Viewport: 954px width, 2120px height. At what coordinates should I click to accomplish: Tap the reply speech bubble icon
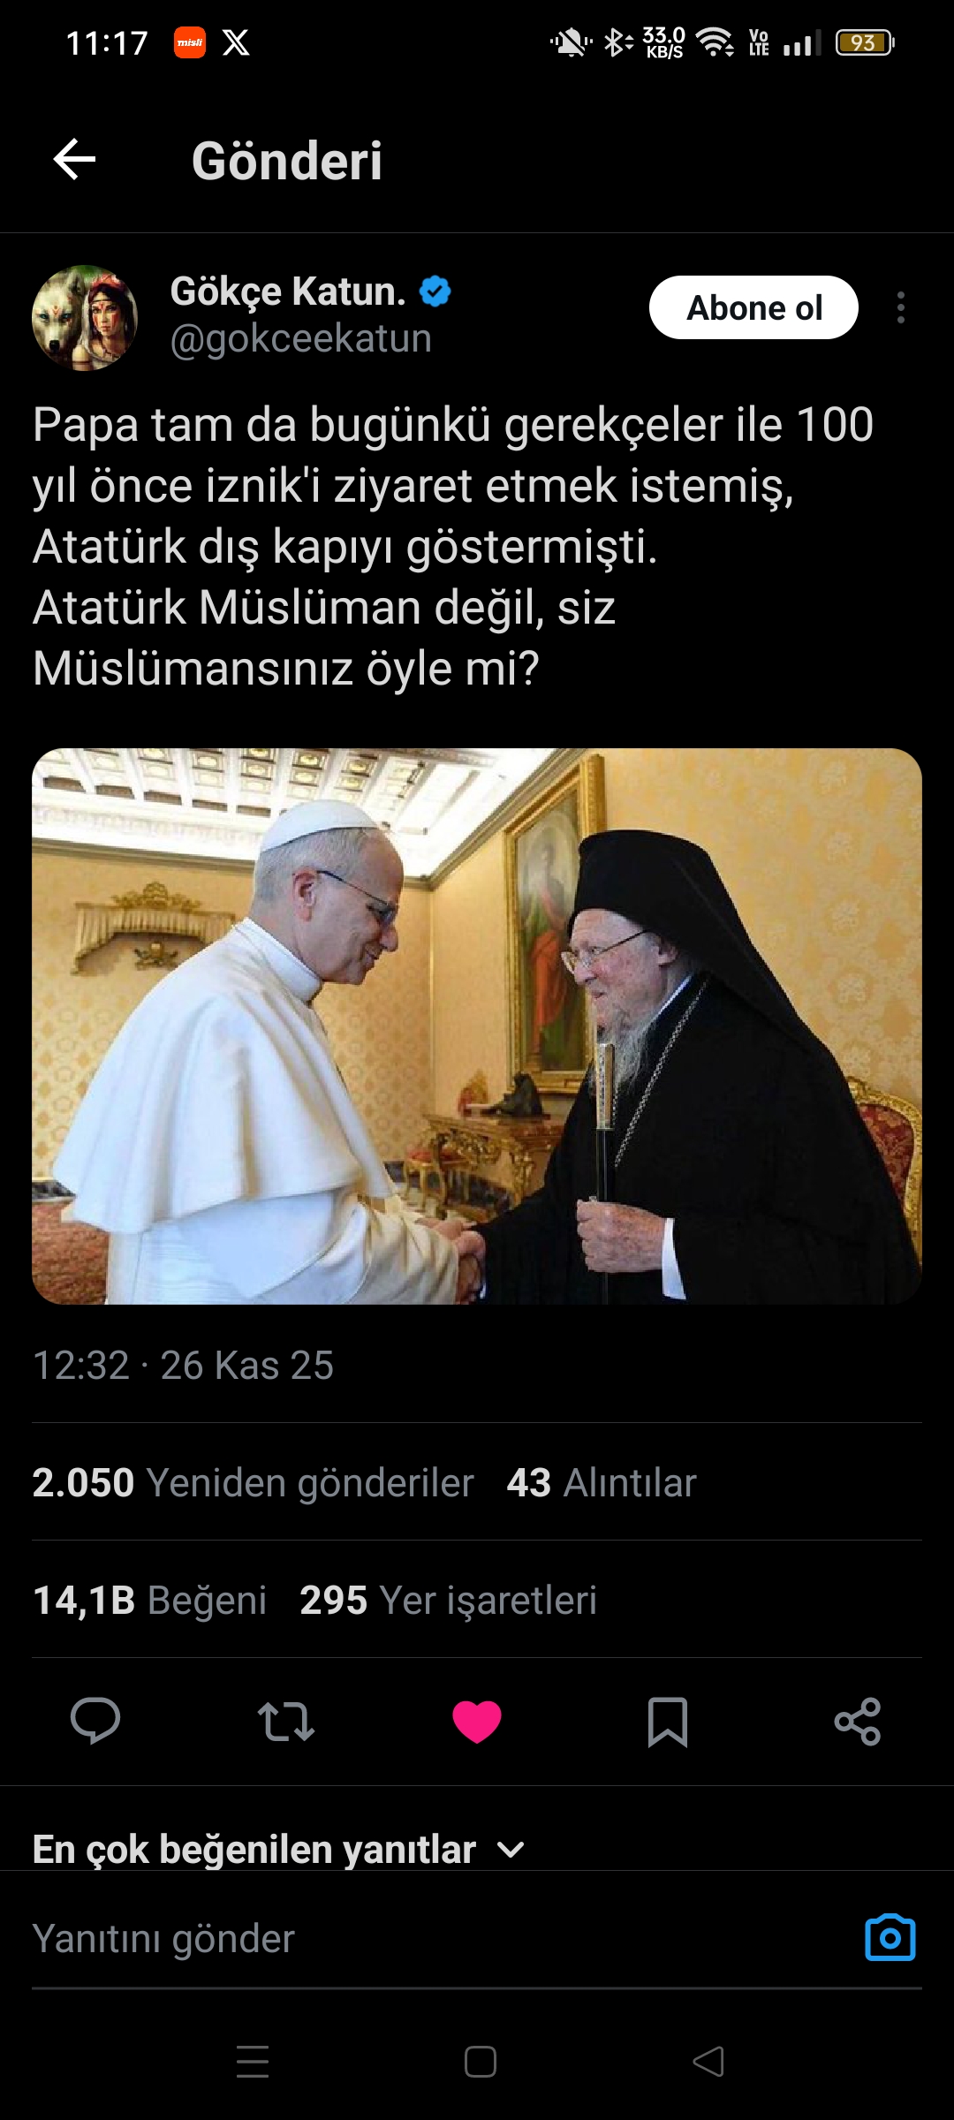pos(95,1721)
